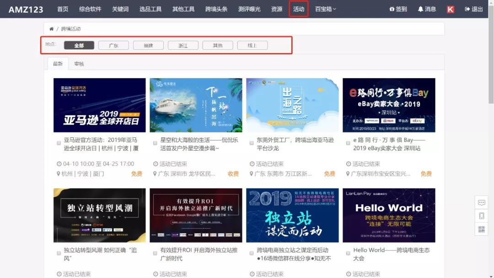This screenshot has width=494, height=278.
Task: Select the 线上 location filter
Action: coord(252,45)
